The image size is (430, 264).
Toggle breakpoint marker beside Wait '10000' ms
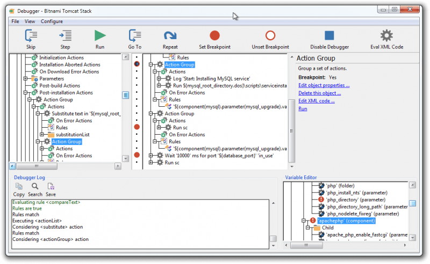pos(137,155)
